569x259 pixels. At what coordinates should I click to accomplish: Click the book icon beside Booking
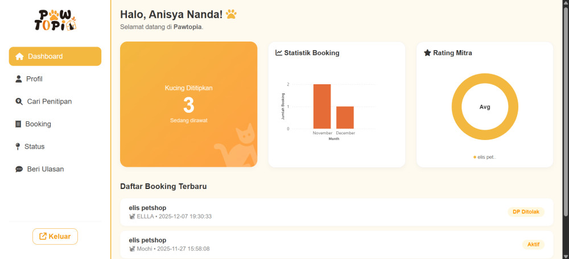18,124
